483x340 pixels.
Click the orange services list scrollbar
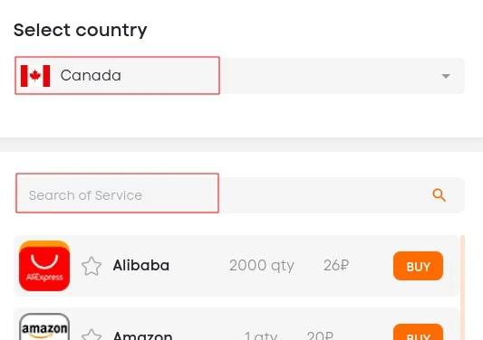click(x=462, y=288)
